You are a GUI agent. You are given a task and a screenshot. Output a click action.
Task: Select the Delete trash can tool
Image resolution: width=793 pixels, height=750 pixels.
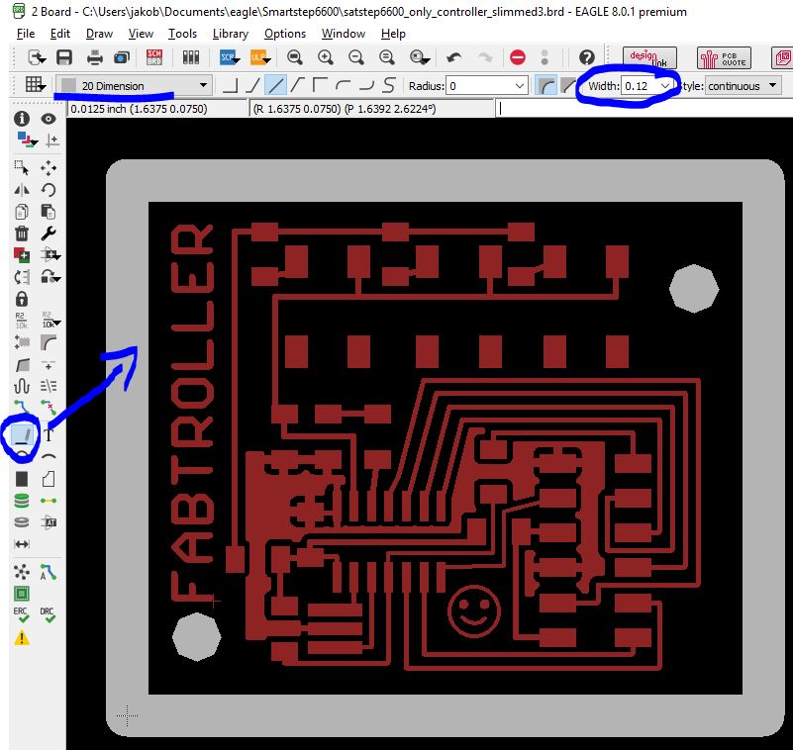coord(21,234)
